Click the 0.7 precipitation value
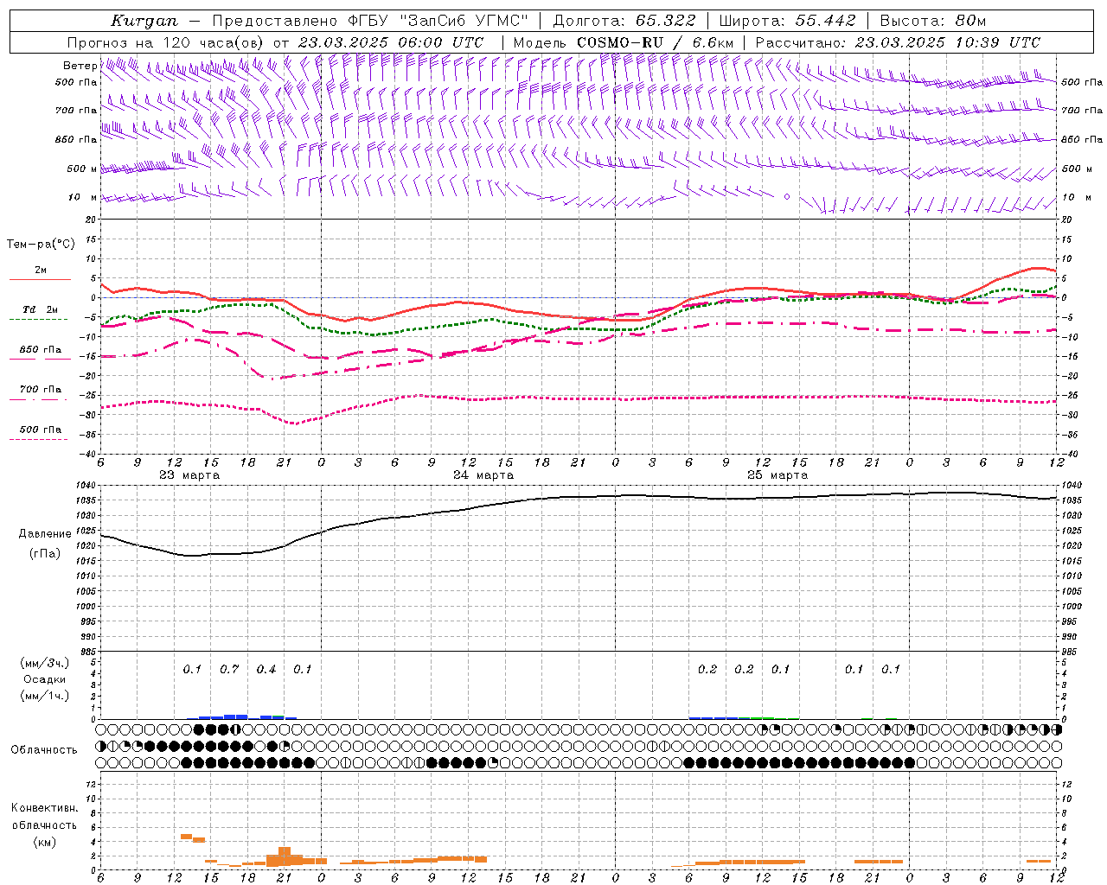The image size is (1107, 885). [229, 669]
